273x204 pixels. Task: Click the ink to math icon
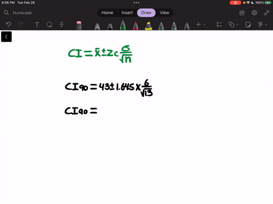click(219, 24)
